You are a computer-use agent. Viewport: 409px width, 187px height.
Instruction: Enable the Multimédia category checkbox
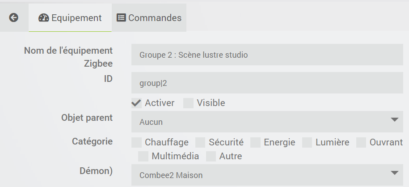point(143,156)
